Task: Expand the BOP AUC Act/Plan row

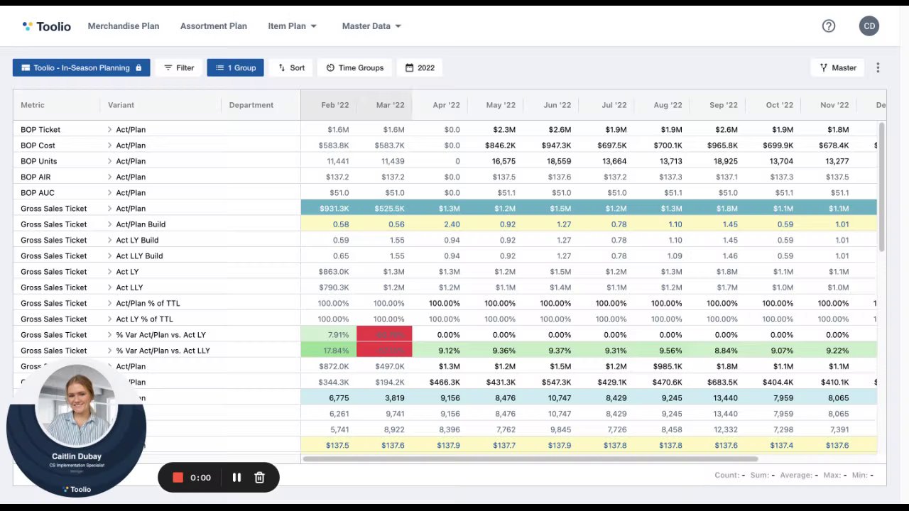Action: [x=110, y=193]
